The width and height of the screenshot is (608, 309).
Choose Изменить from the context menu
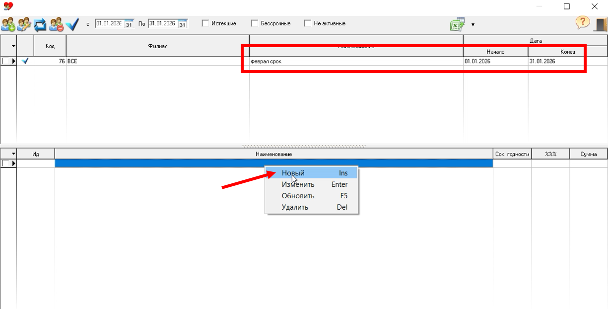click(x=312, y=184)
